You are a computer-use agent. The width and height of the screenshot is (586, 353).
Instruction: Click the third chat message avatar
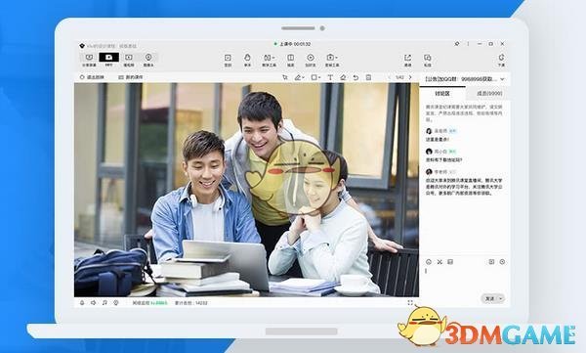[x=429, y=172]
